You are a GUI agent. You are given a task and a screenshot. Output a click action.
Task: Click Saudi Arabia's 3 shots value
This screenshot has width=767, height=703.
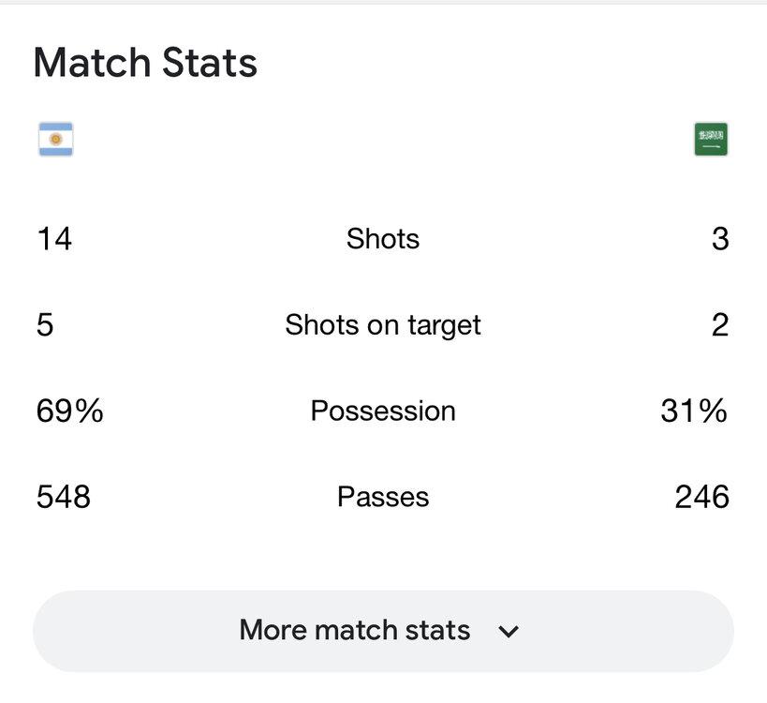tap(719, 239)
